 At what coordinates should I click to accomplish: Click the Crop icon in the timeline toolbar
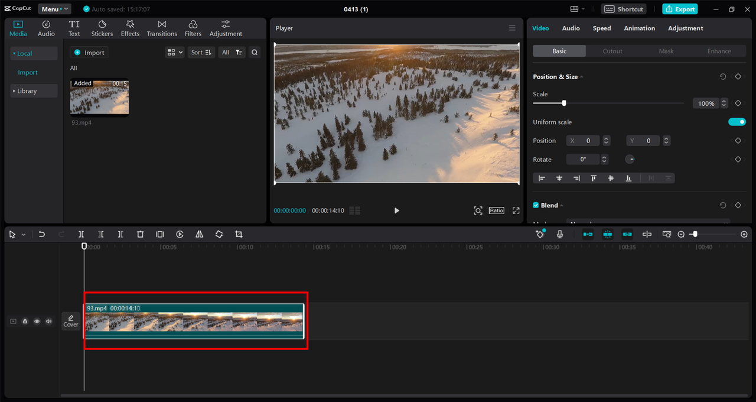pyautogui.click(x=239, y=234)
